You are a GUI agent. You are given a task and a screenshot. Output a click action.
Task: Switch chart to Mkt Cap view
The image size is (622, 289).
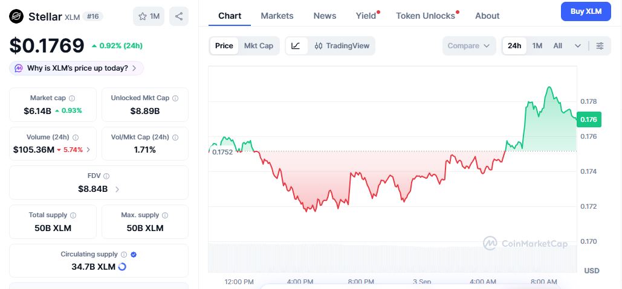click(259, 45)
